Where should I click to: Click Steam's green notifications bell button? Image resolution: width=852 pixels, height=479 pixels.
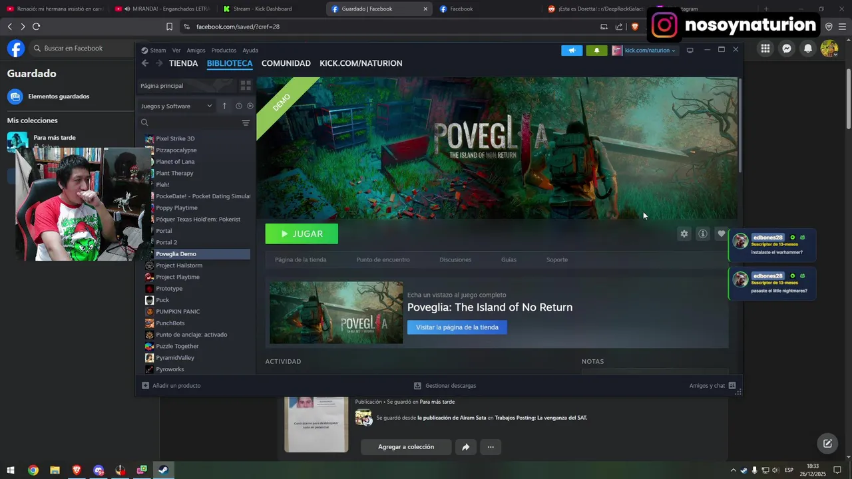click(x=596, y=51)
